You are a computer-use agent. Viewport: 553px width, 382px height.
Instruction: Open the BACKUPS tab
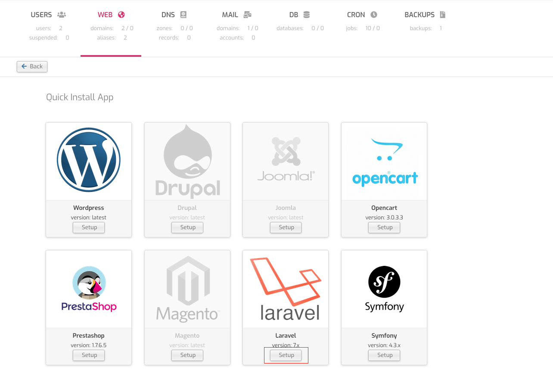pos(425,15)
